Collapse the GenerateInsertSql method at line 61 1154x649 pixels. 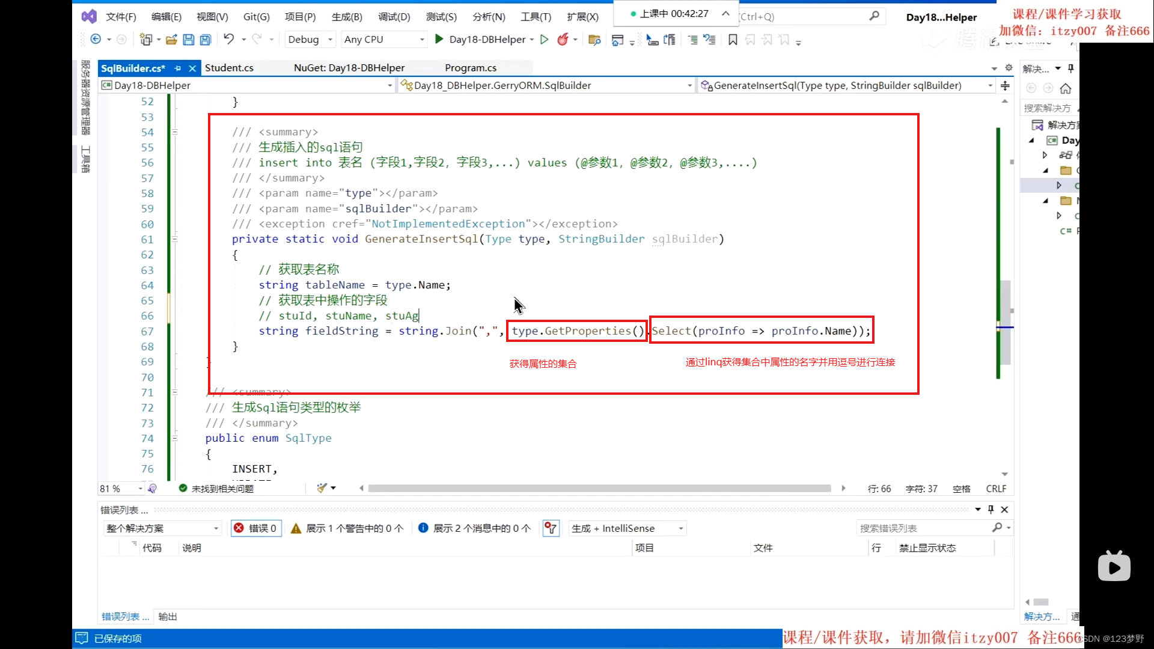click(x=175, y=239)
